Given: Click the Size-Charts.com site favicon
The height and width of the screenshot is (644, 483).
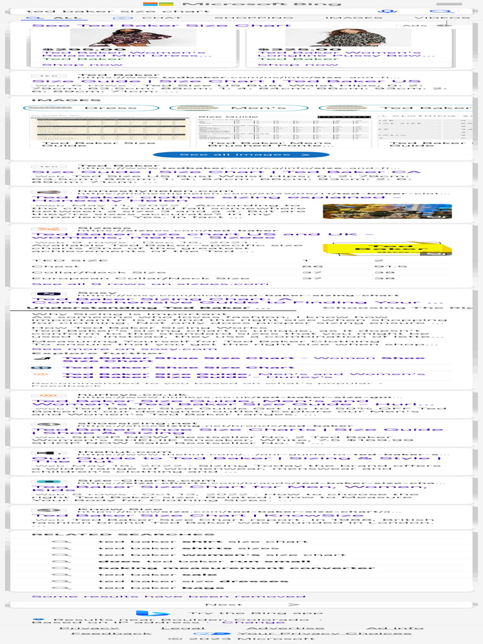Looking at the screenshot, I should click(x=48, y=481).
